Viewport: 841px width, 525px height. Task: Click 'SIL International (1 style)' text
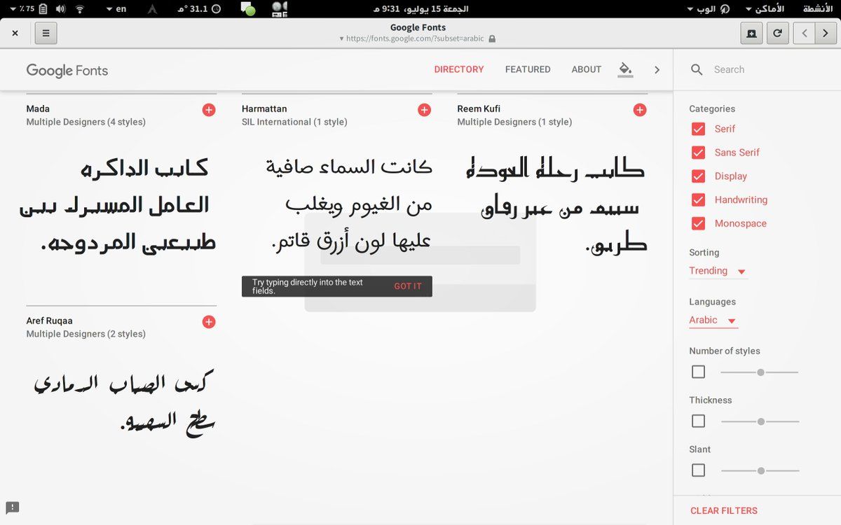coord(294,122)
